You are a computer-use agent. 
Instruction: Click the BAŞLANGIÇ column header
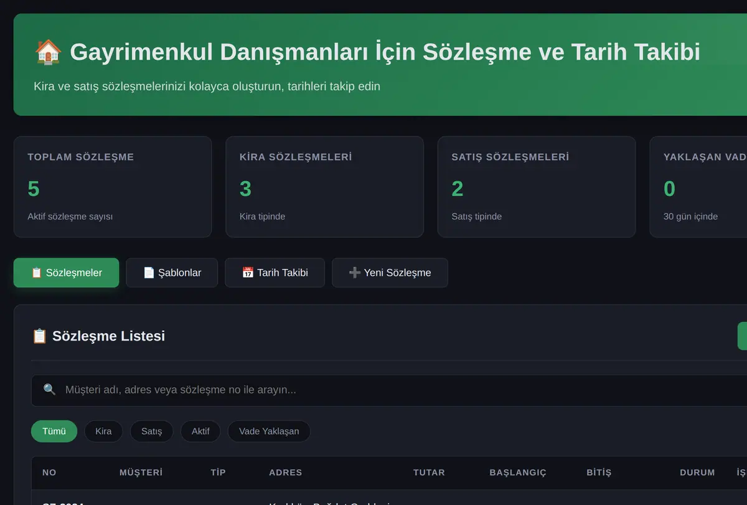coord(518,473)
